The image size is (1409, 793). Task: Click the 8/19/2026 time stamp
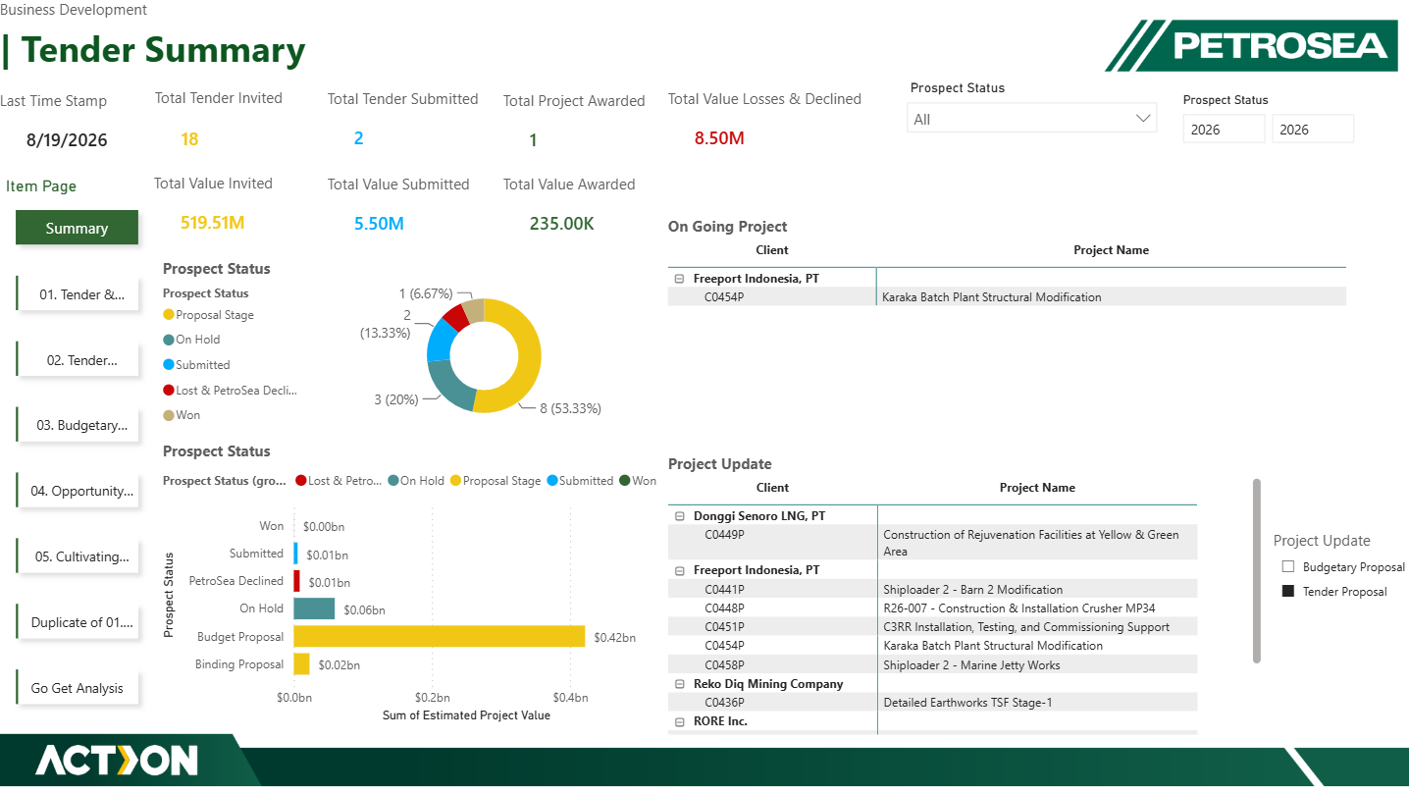click(67, 140)
